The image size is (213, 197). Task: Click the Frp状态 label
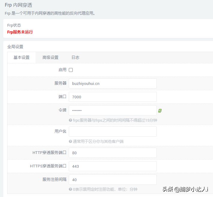pyautogui.click(x=14, y=25)
